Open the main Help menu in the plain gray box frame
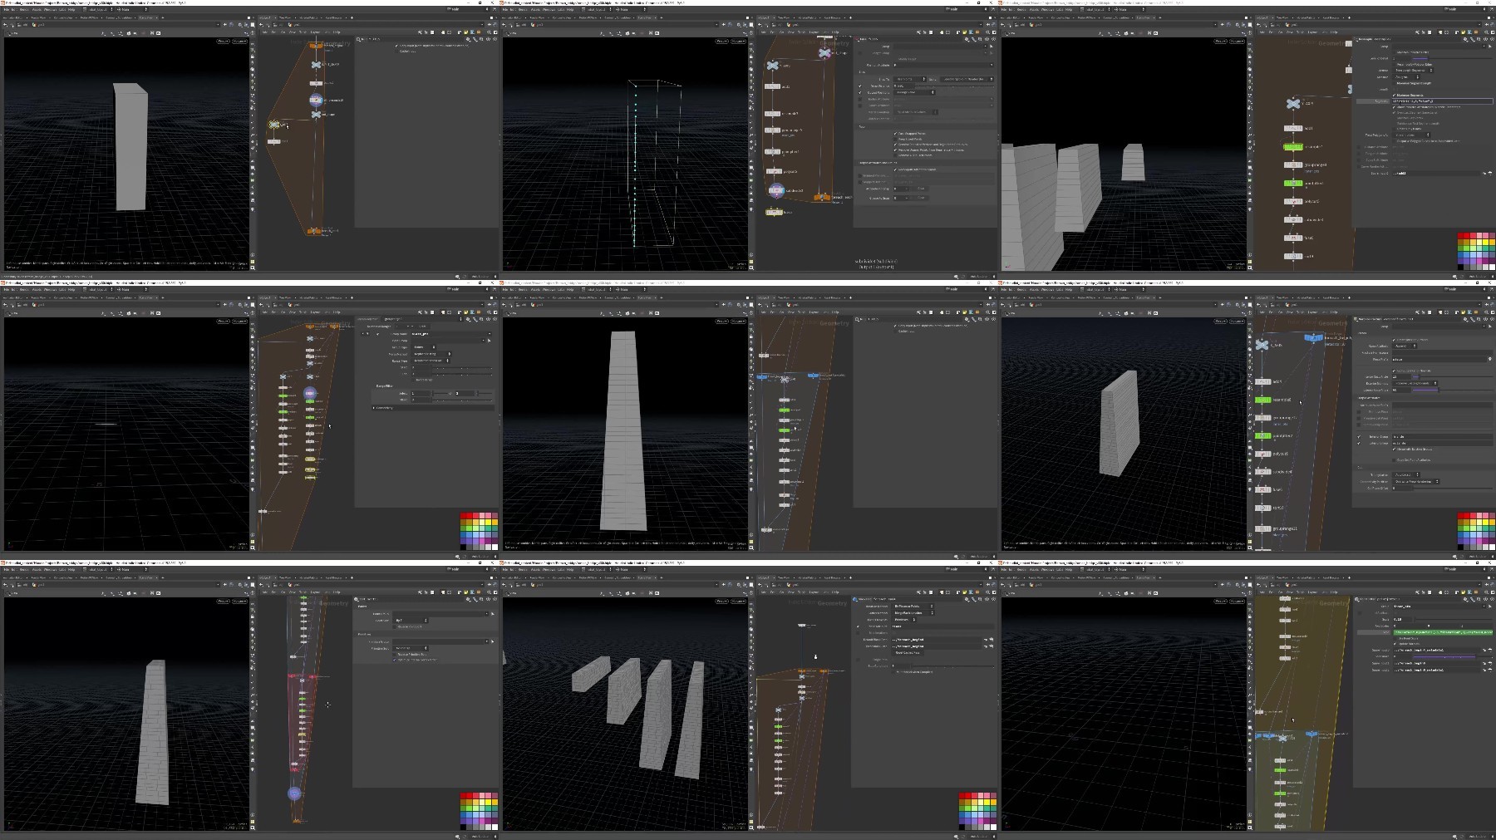This screenshot has width=1496, height=840. (71, 10)
